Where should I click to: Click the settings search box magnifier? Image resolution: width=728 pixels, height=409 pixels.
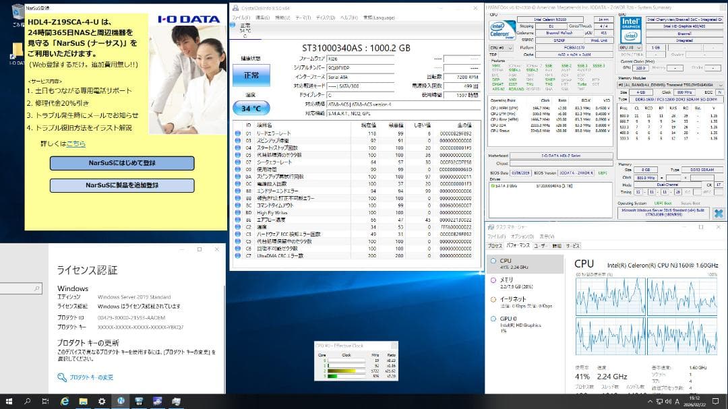pos(36,289)
